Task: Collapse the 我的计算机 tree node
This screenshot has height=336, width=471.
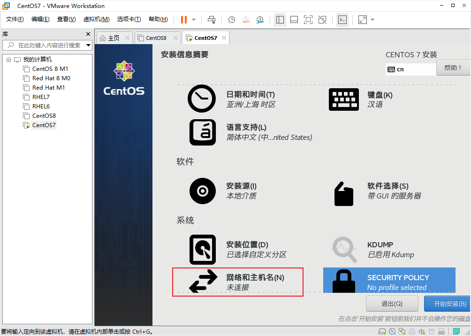Action: tap(8, 60)
